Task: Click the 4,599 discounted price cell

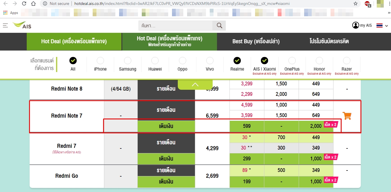Action: click(x=247, y=105)
